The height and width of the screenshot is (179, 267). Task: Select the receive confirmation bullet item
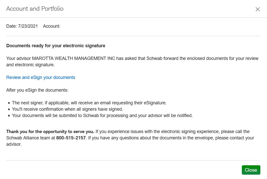[67, 109]
